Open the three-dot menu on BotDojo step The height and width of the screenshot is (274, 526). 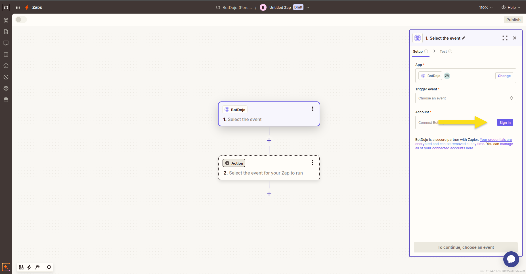click(x=313, y=109)
